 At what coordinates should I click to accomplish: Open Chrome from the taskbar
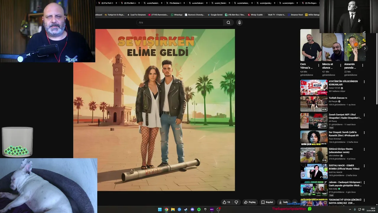click(166, 209)
